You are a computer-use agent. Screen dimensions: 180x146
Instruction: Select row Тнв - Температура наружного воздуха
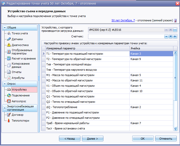click(107, 70)
